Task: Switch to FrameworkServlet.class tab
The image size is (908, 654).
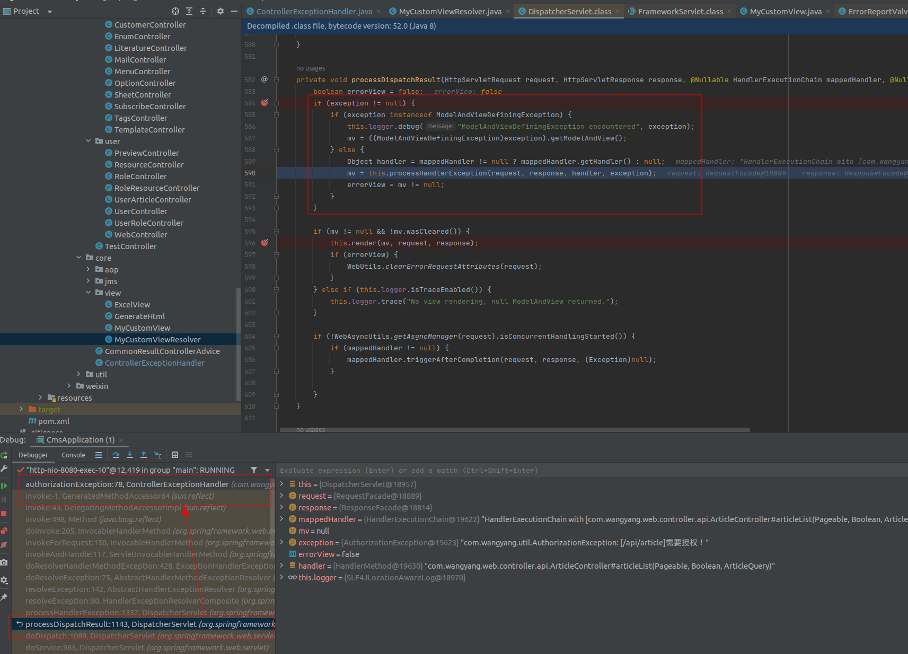Action: click(680, 11)
